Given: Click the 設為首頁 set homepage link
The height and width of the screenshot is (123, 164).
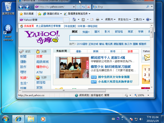Looking at the screenshot, I should pyautogui.click(x=29, y=26).
